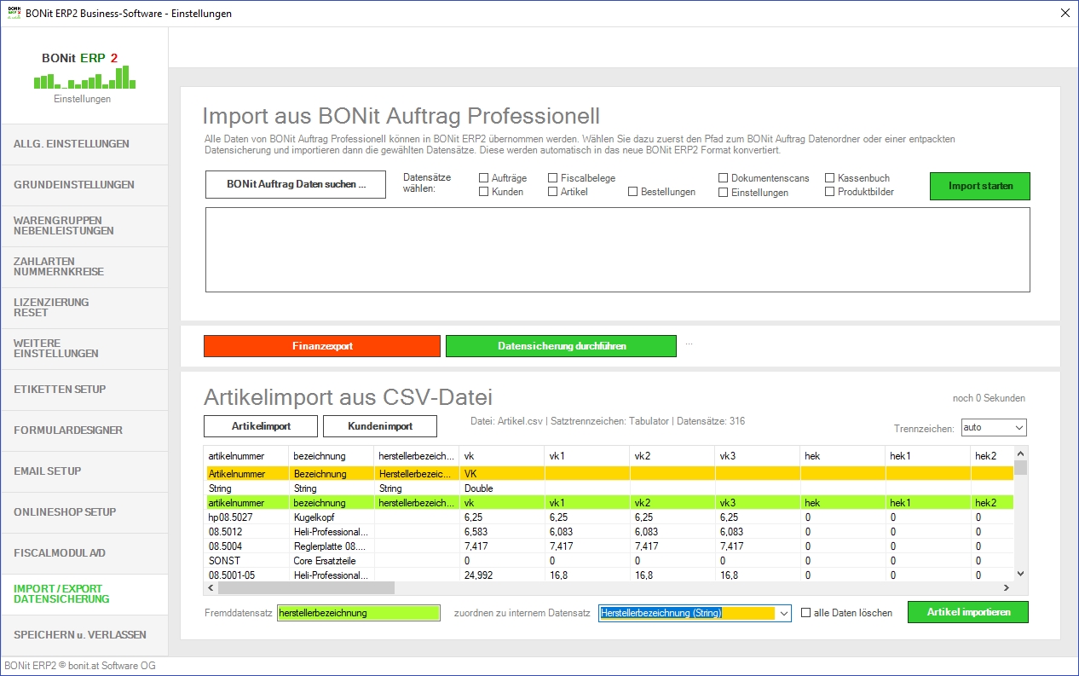The height and width of the screenshot is (676, 1079).
Task: Click table vertical scrollbar down arrow
Action: click(x=1020, y=575)
